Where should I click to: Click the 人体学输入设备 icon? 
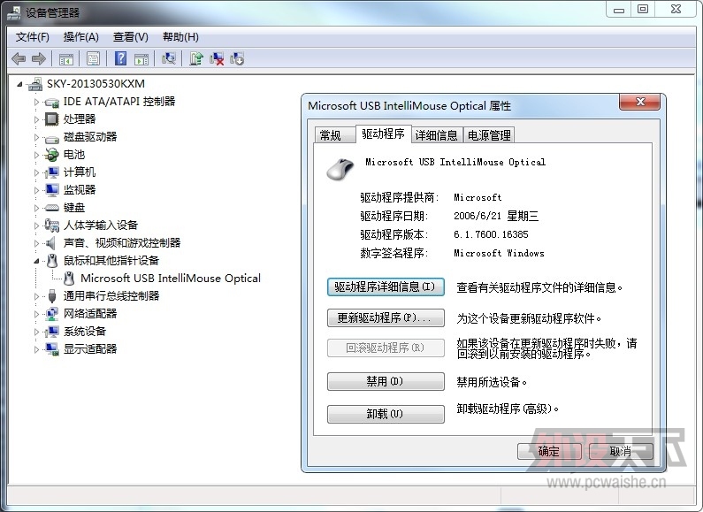click(x=51, y=225)
